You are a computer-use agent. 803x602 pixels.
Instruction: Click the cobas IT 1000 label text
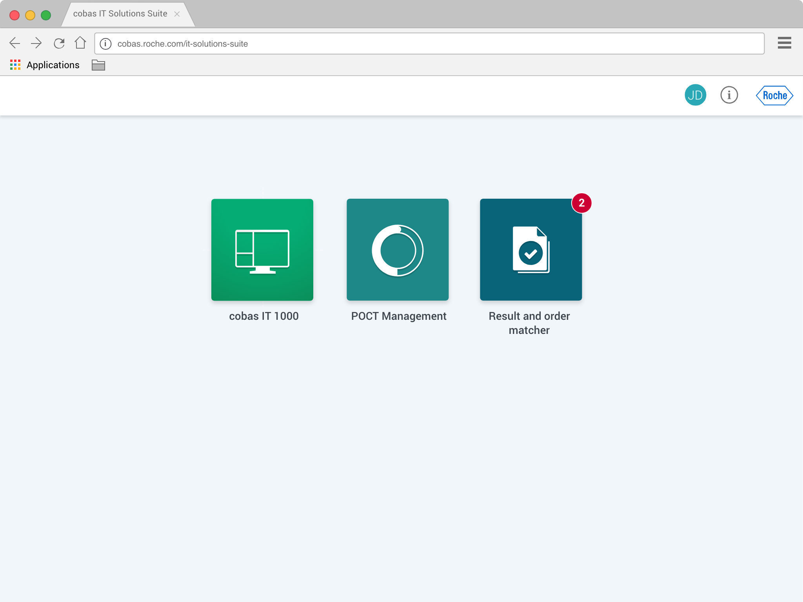(x=263, y=316)
